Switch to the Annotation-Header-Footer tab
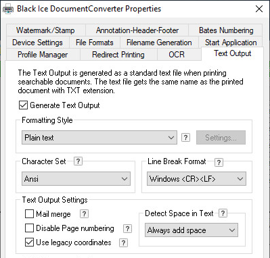This screenshot has width=270, height=258. coord(137,30)
